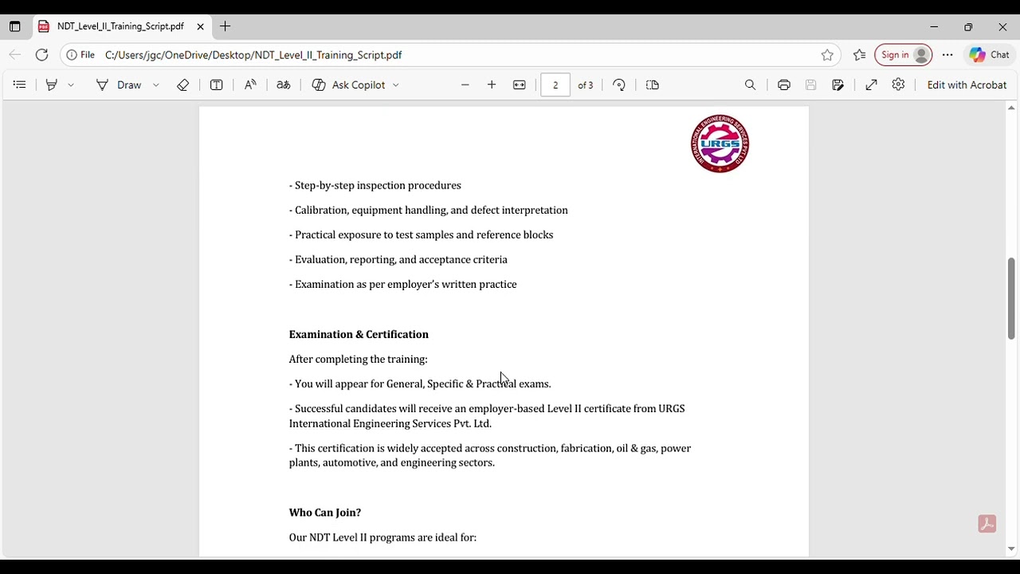Open the Favorites list
This screenshot has width=1020, height=574.
pos(859,55)
